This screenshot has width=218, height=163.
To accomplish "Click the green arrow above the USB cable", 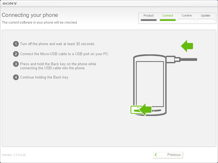I will (187, 46).
